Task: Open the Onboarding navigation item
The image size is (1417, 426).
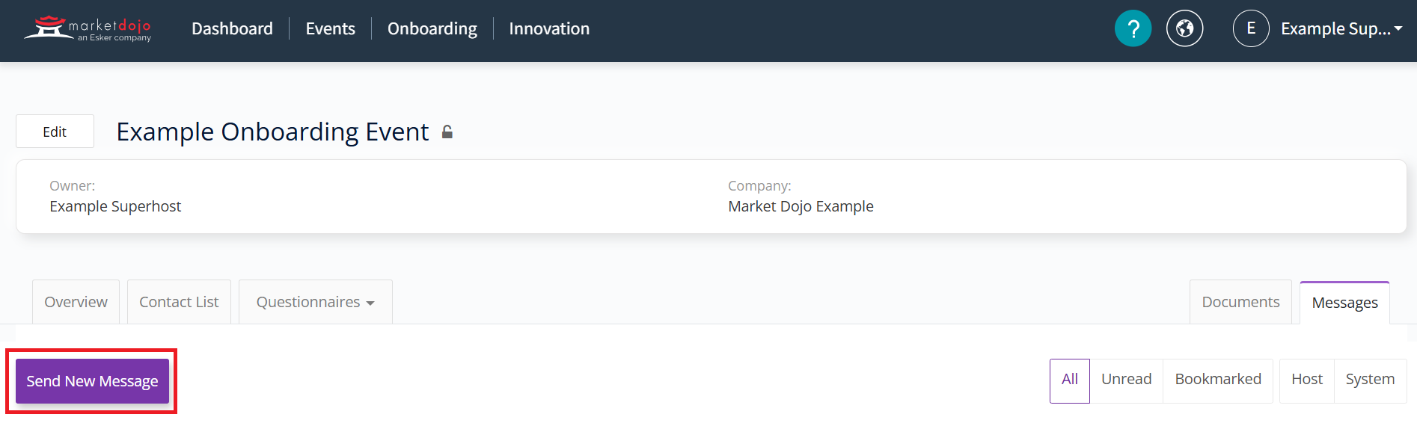Action: point(432,28)
